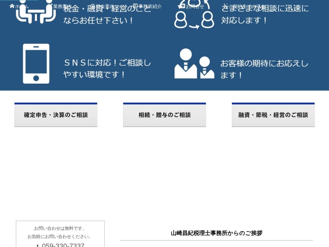This screenshot has height=247, width=329.
Task: Click heading 山崎昌紀税理士事務所からのご挨拶
Action: coord(217,233)
